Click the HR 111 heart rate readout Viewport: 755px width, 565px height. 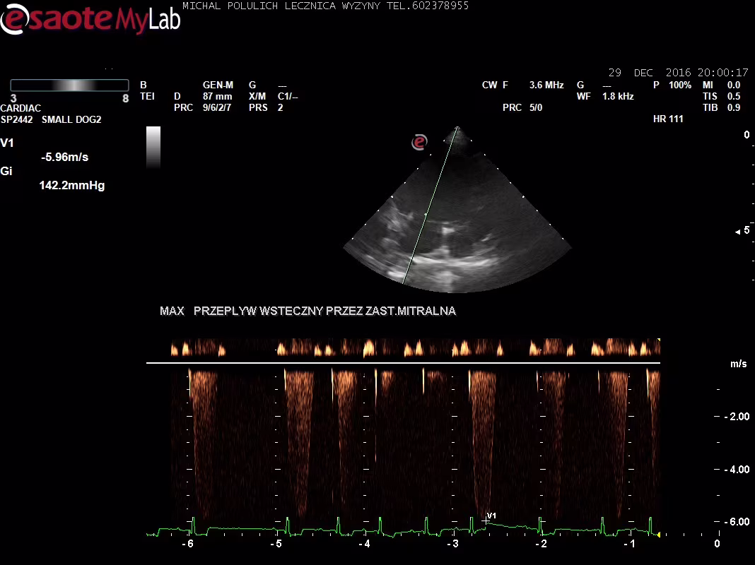pyautogui.click(x=668, y=119)
